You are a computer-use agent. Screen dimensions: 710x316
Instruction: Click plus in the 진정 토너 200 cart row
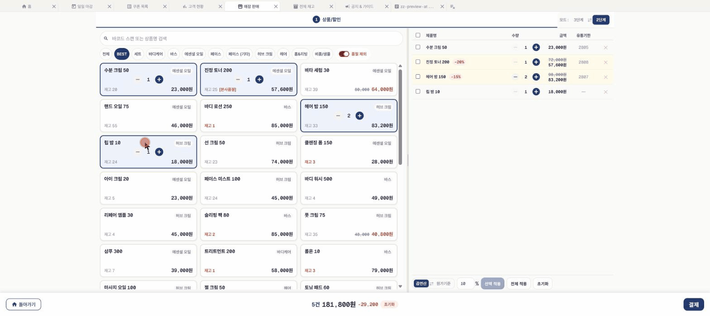(536, 62)
